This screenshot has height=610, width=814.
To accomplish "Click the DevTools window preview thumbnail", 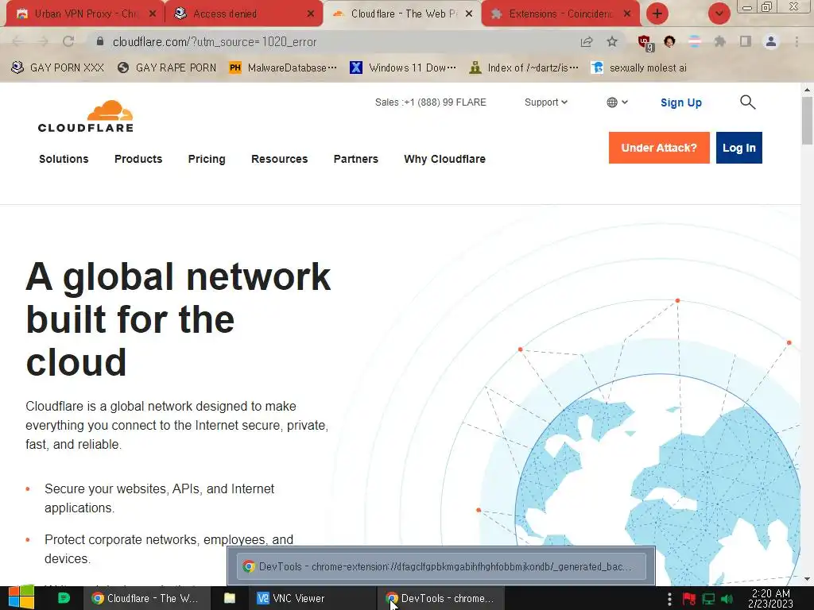I will coord(441,566).
